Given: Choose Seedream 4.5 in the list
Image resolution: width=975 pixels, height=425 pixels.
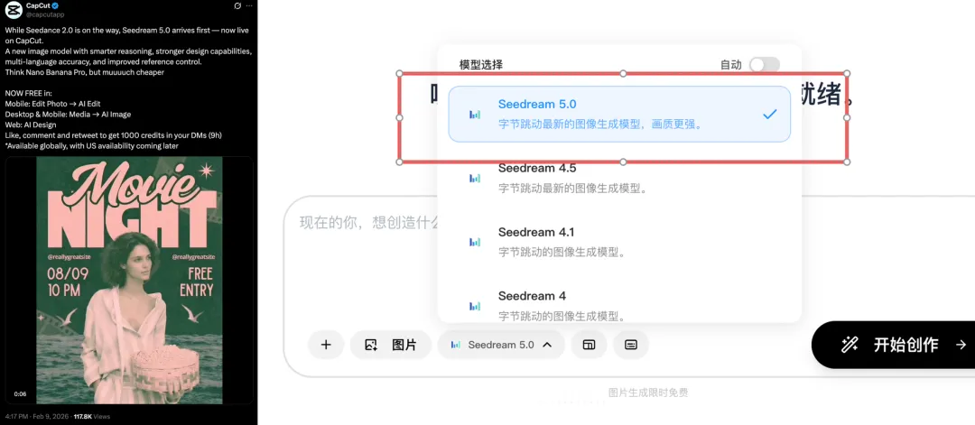Looking at the screenshot, I should (x=619, y=178).
